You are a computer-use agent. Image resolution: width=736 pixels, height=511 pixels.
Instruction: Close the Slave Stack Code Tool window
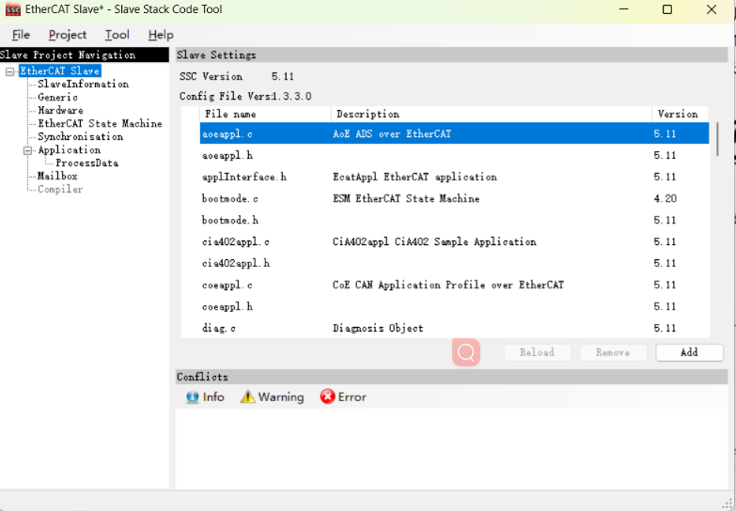coord(712,9)
